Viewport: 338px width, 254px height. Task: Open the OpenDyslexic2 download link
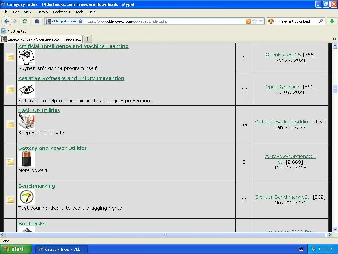coord(283,87)
